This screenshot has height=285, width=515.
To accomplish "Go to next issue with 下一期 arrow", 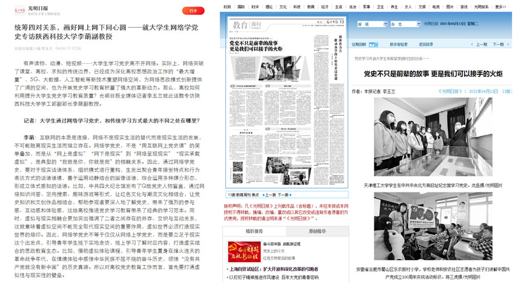I will tap(500, 44).
